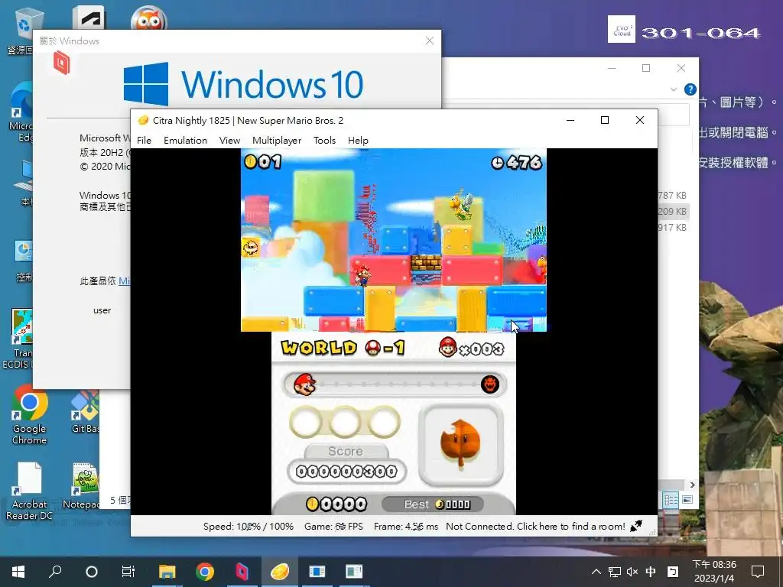Click the Frame time status readout
Viewport: 783px width, 587px height.
(405, 526)
